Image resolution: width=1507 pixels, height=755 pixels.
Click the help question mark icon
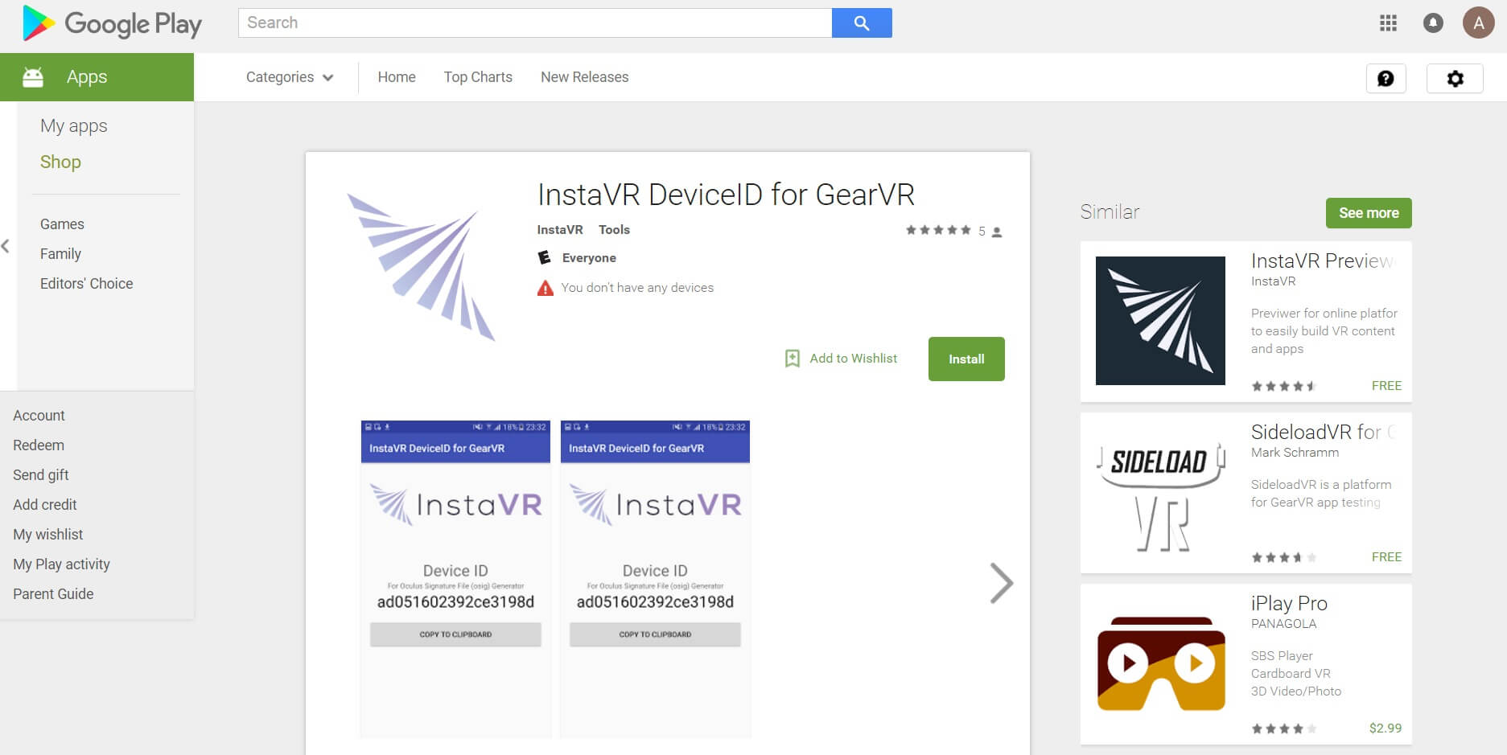click(1386, 78)
